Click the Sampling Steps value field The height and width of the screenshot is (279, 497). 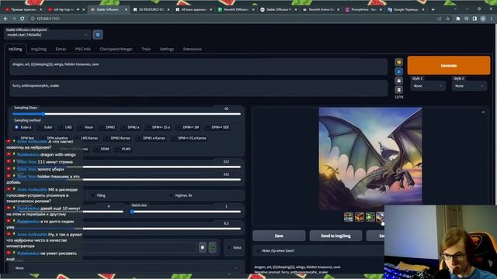226,108
